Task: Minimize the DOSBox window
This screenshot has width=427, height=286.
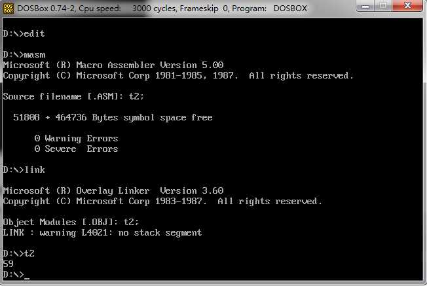Action: coord(365,6)
